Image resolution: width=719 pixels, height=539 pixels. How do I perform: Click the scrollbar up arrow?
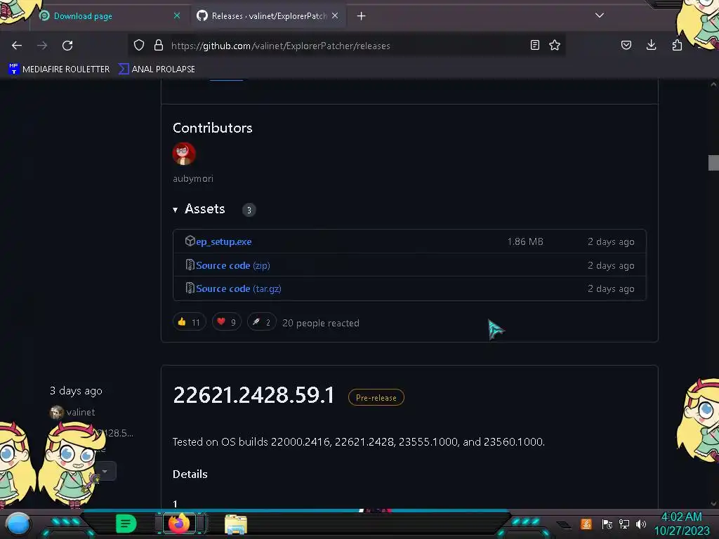(x=713, y=84)
